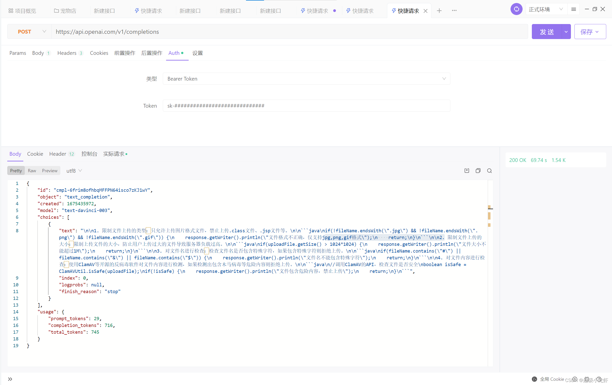Open the more tabs ellipsis menu

point(454,11)
